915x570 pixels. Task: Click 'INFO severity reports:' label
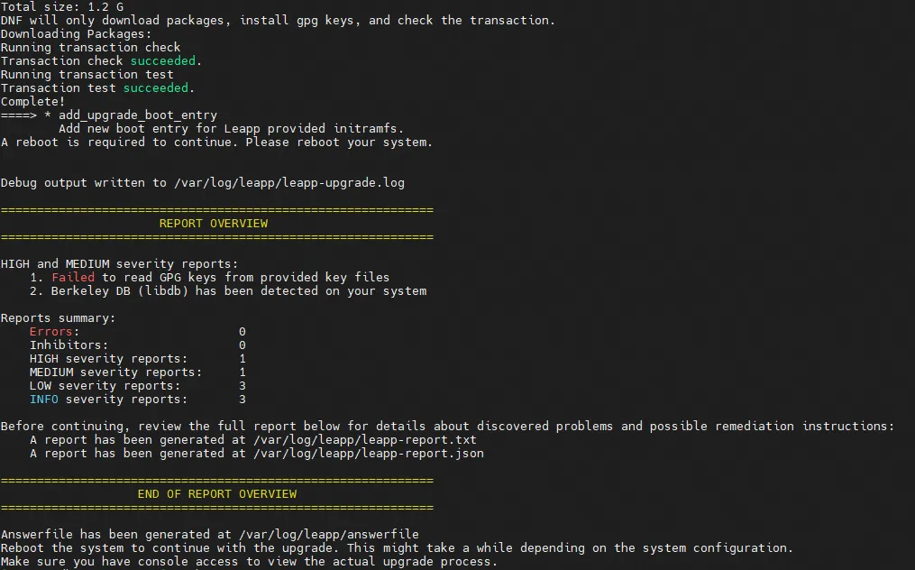tap(108, 399)
